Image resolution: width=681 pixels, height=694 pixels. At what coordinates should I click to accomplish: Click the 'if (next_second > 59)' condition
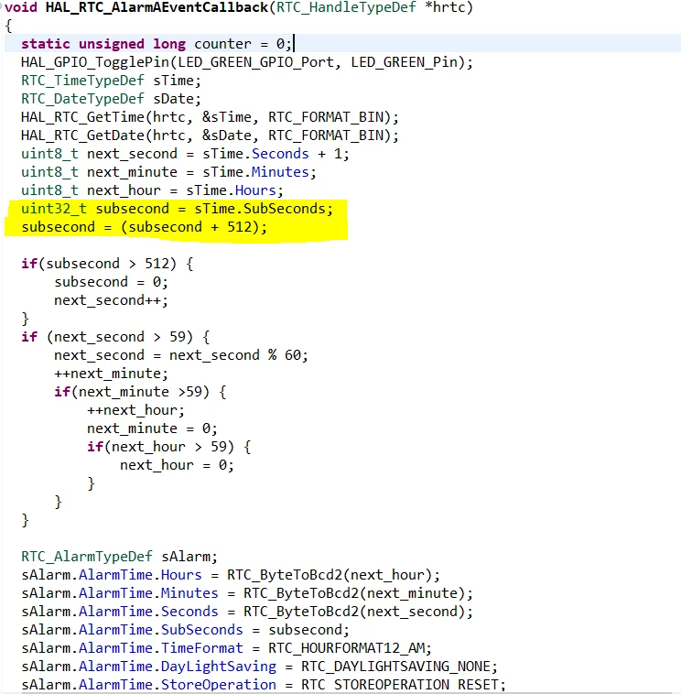point(115,337)
